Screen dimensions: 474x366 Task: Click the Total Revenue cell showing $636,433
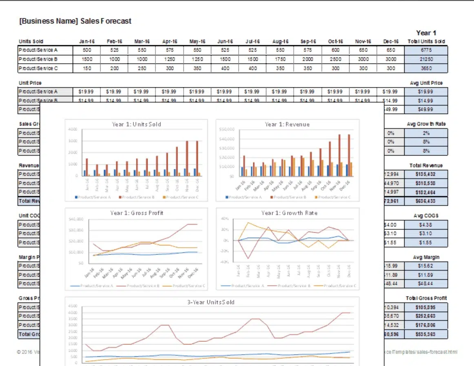[x=426, y=201]
